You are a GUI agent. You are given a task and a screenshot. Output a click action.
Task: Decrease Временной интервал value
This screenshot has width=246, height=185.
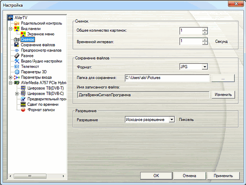click(x=205, y=43)
